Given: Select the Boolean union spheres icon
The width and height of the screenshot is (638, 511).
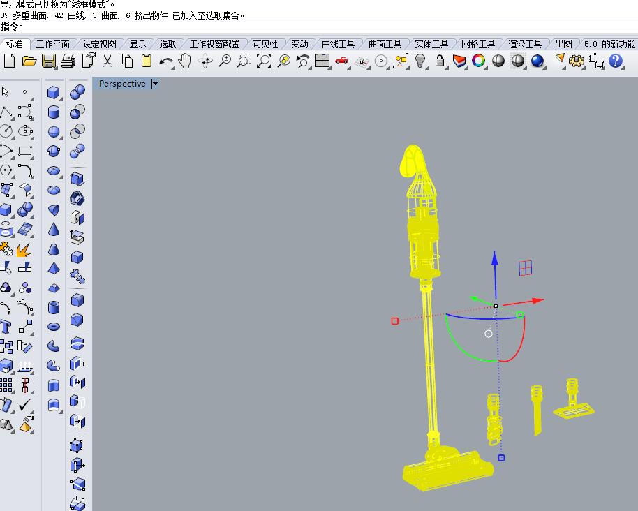Looking at the screenshot, I should click(x=77, y=92).
